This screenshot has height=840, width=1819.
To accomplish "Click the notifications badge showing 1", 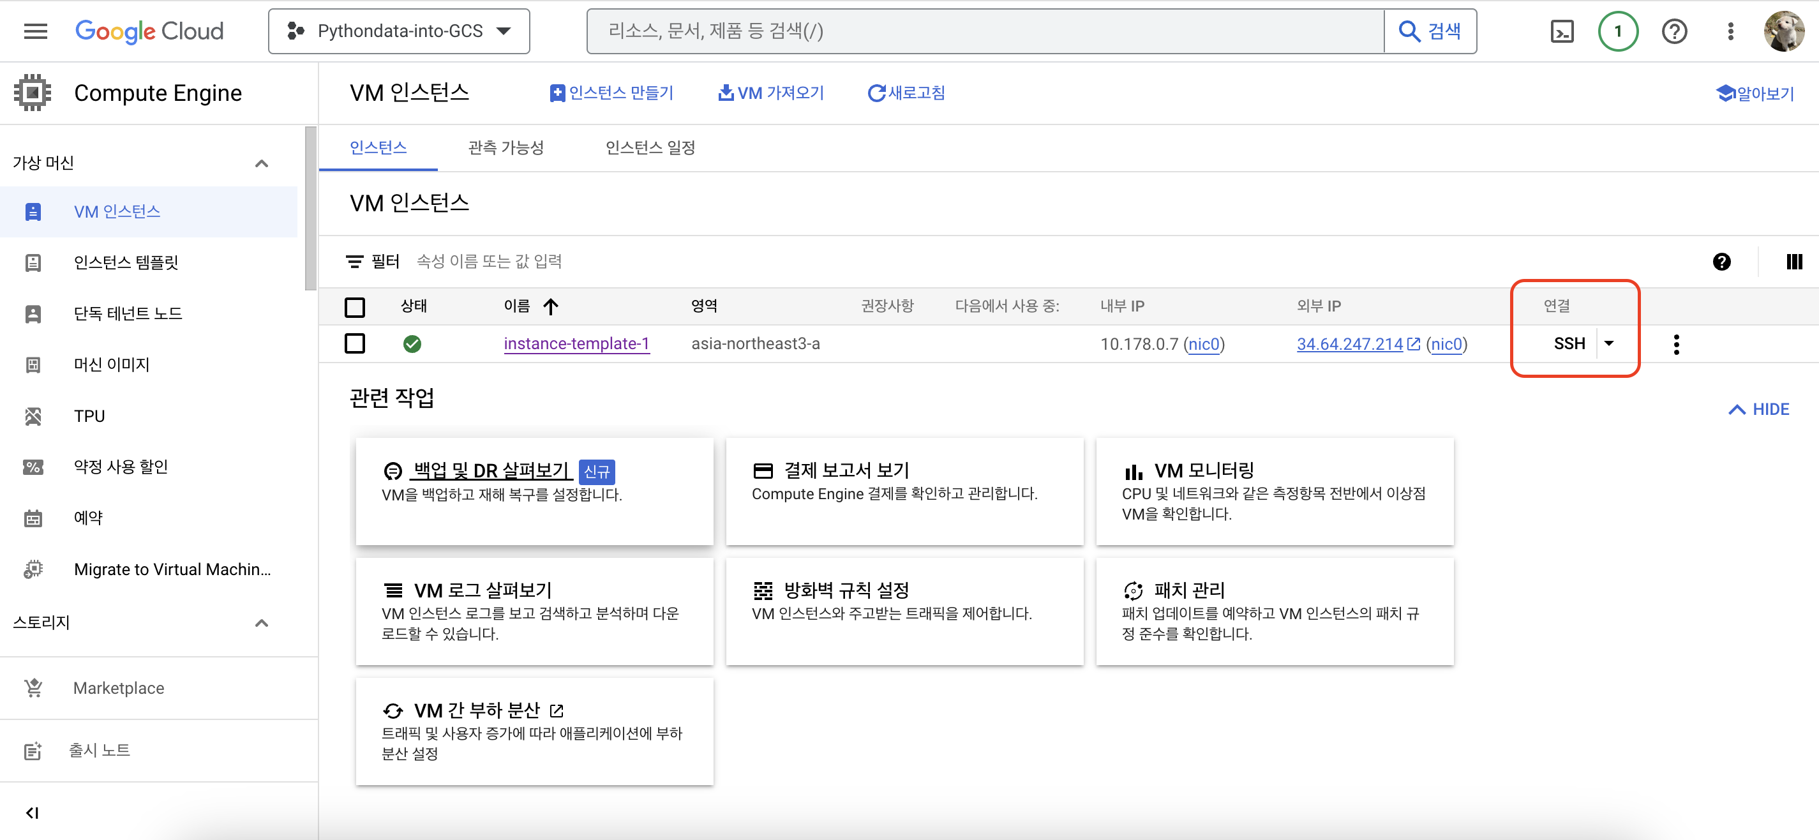I will (x=1617, y=31).
